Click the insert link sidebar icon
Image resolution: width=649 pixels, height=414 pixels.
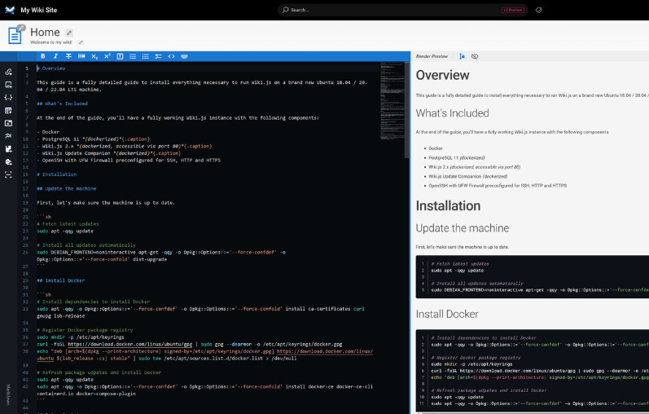point(8,72)
